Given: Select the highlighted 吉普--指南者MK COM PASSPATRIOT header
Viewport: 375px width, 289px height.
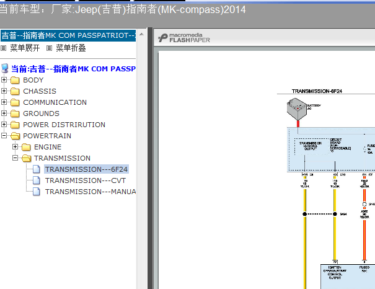Looking at the screenshot, I should tap(68, 35).
